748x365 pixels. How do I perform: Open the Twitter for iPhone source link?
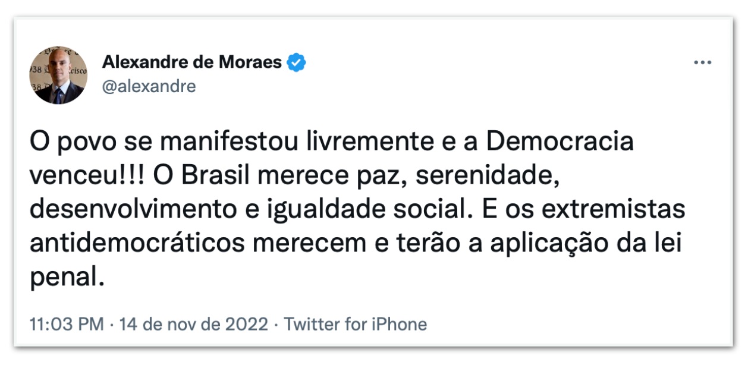[355, 325]
